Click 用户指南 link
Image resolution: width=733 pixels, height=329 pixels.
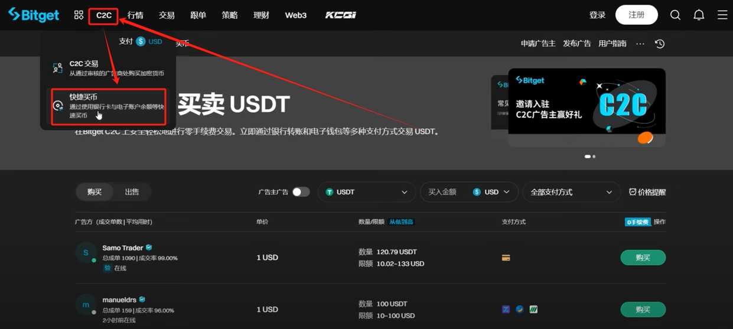tap(613, 44)
